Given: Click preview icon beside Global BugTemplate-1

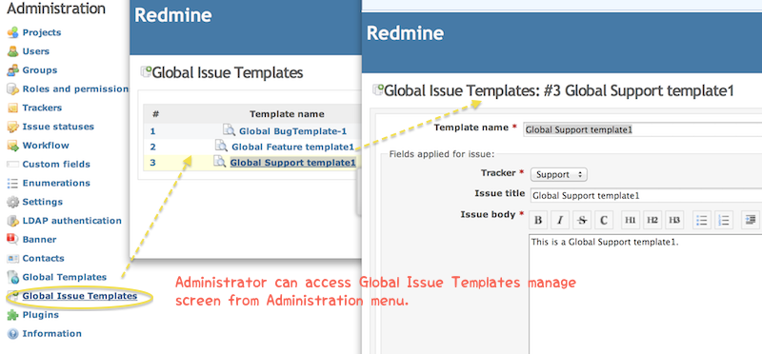Looking at the screenshot, I should pyautogui.click(x=229, y=130).
